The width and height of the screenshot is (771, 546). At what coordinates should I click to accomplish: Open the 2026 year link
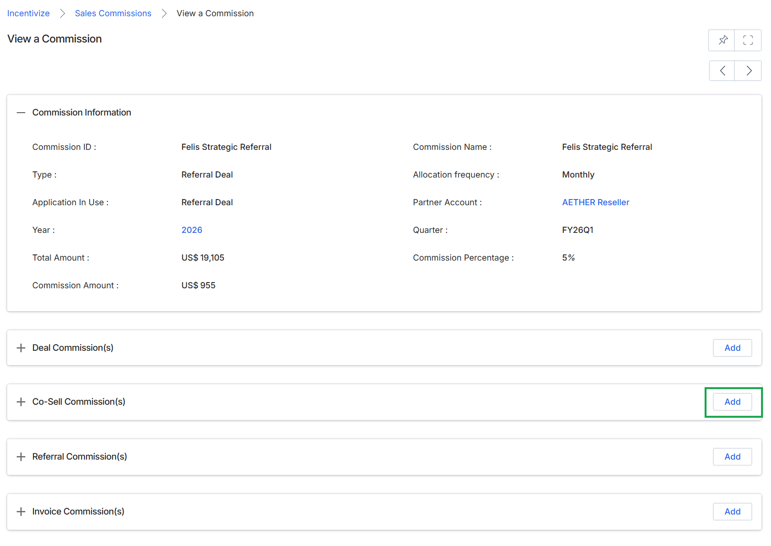(x=192, y=230)
